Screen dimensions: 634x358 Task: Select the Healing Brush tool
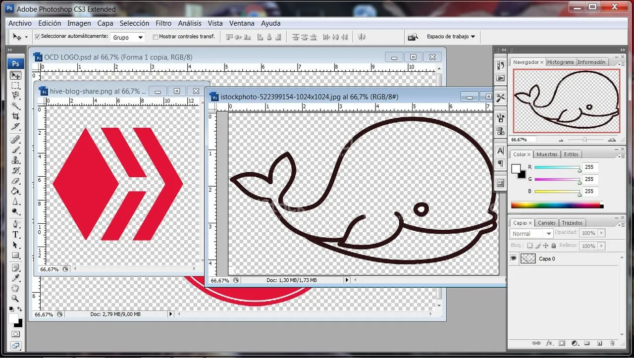pos(16,140)
